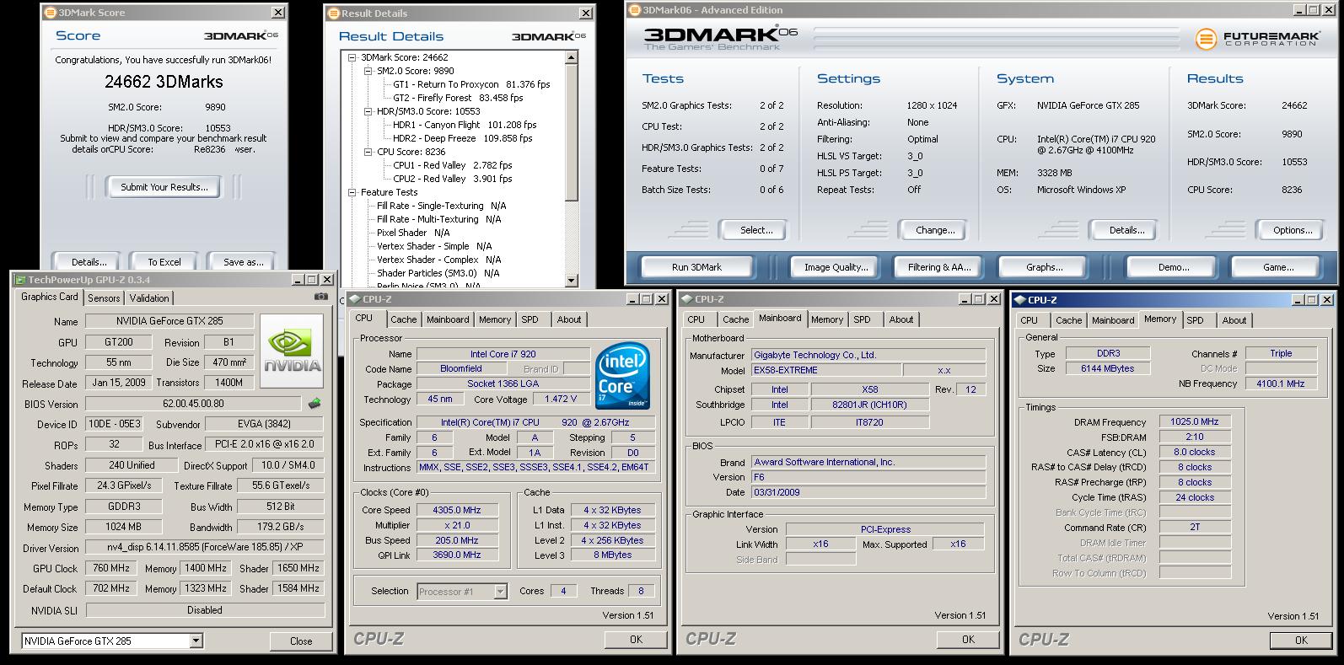This screenshot has height=665, width=1344.
Task: Click Select button under Tests
Action: pyautogui.click(x=755, y=230)
